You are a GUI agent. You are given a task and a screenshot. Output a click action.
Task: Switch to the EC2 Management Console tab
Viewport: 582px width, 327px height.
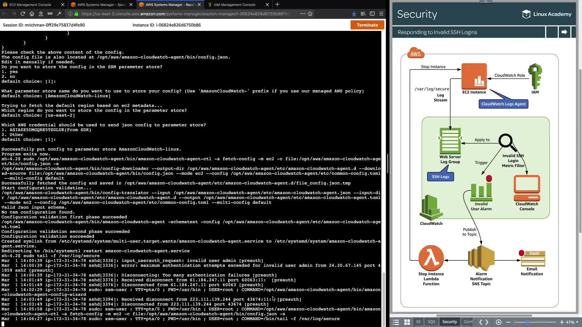pyautogui.click(x=30, y=5)
